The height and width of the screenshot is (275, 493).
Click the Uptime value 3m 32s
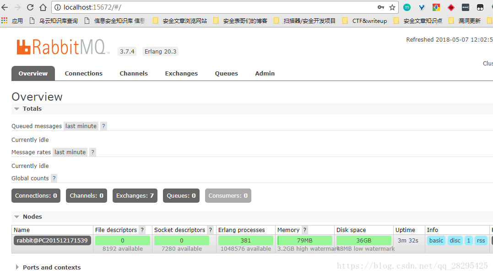[x=408, y=240]
